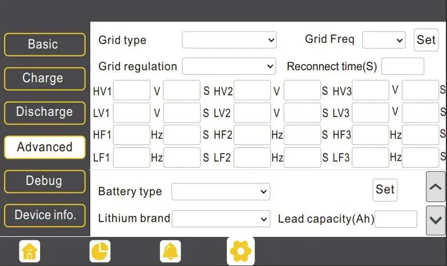Go to previous page with up arrow
The width and height of the screenshot is (447, 266).
coord(436,187)
